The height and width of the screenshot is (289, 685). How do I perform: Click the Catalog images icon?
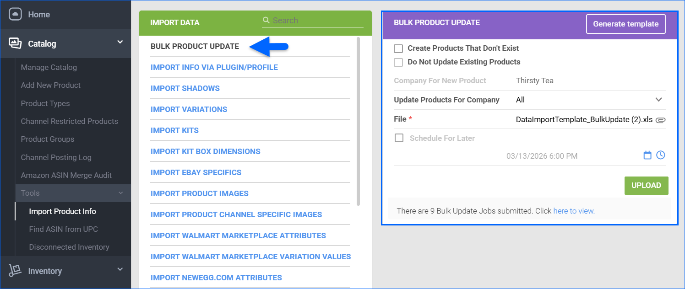[15, 43]
